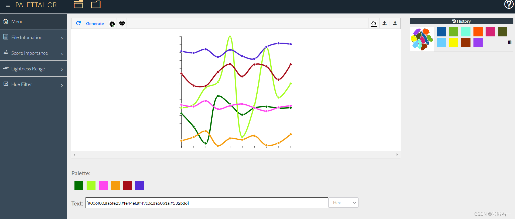The image size is (515, 219).
Task: Pick the purple History swatch
Action: point(478,42)
